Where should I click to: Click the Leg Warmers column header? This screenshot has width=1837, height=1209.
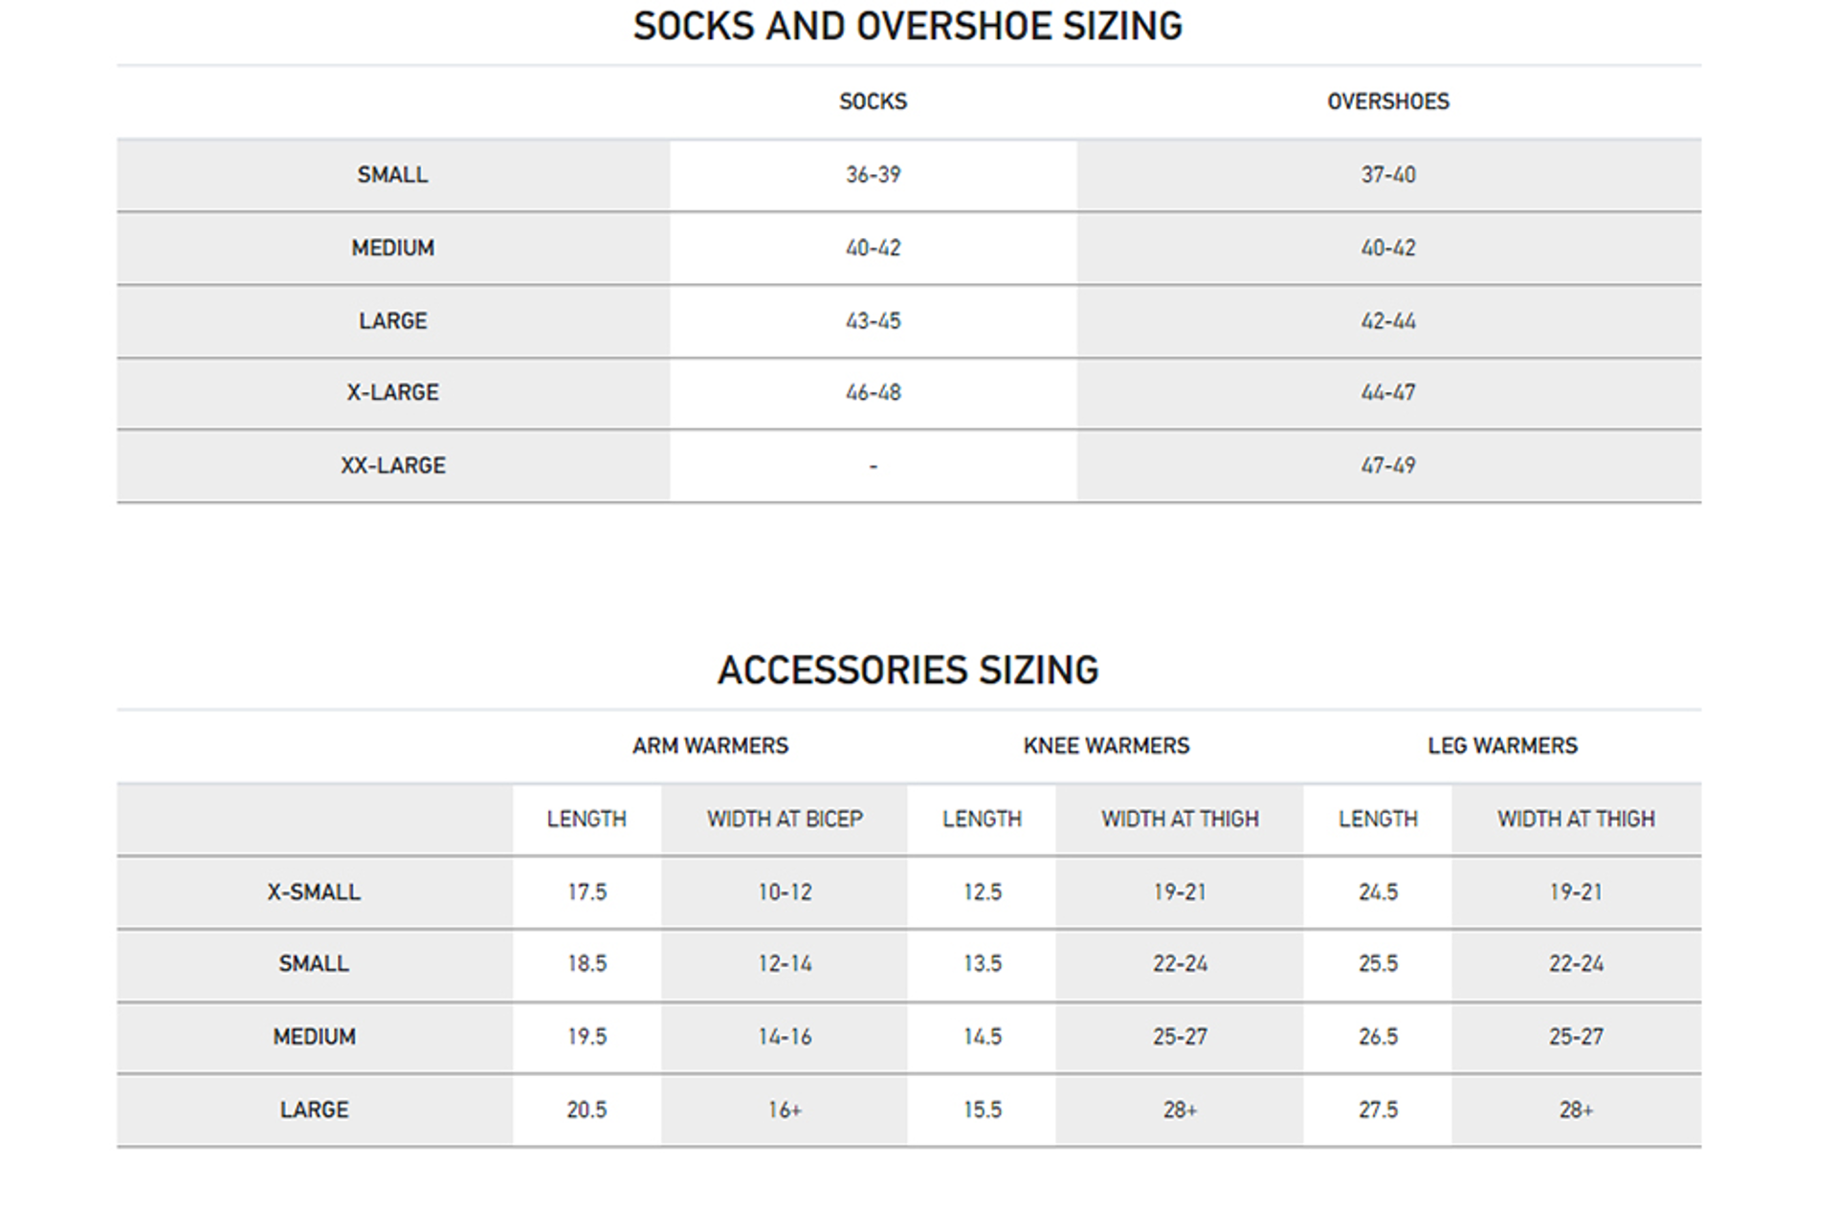click(x=1502, y=746)
